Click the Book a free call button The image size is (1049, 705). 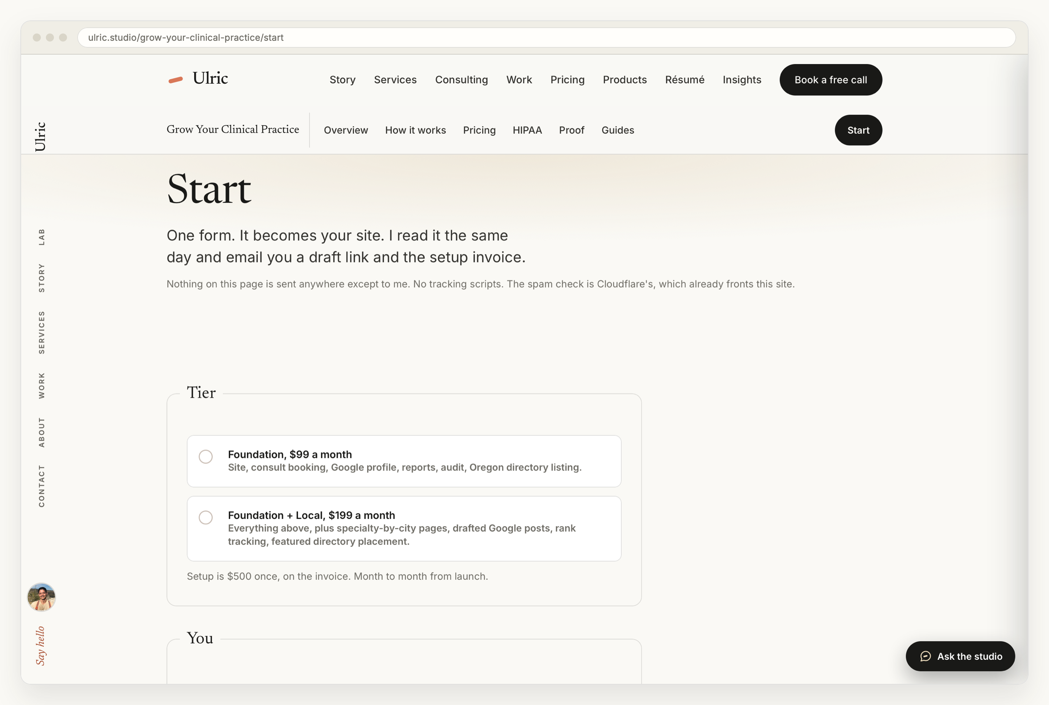[830, 80]
